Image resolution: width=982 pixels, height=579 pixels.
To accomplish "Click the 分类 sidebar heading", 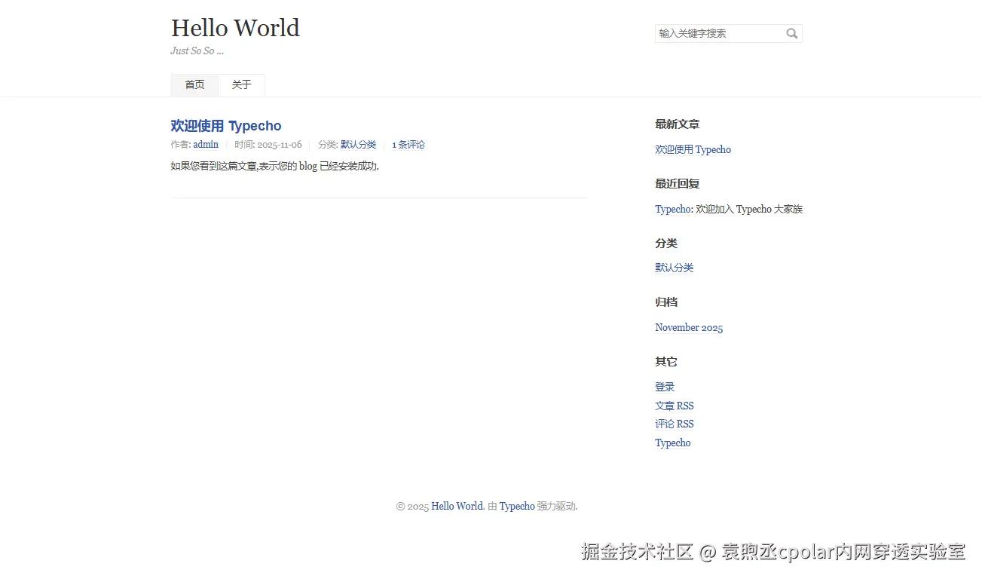I will (x=666, y=243).
